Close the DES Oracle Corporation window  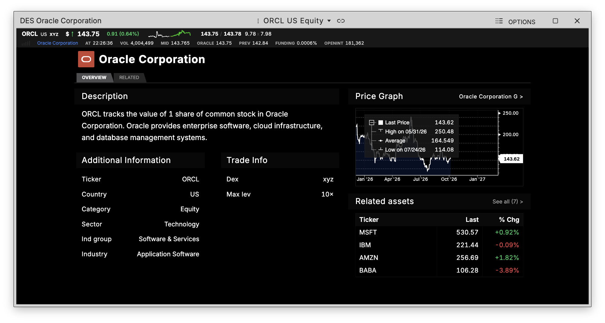click(x=577, y=21)
